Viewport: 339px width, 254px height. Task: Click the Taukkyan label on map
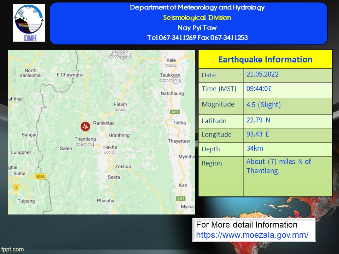(x=170, y=75)
